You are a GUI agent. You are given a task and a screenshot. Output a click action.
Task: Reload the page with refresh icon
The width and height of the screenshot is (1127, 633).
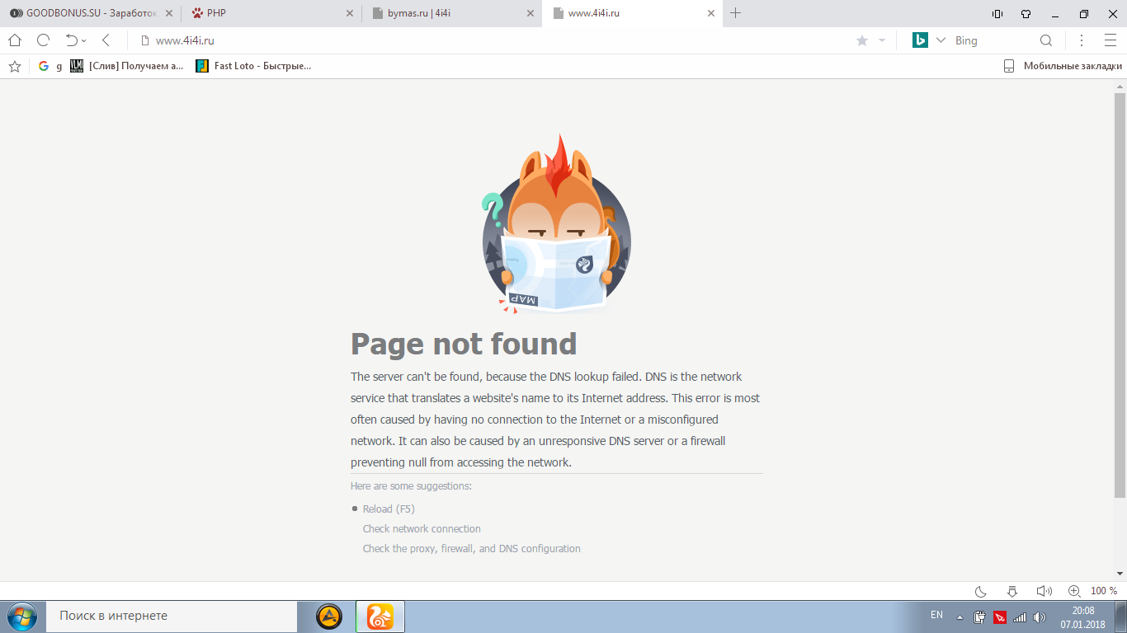(x=43, y=40)
